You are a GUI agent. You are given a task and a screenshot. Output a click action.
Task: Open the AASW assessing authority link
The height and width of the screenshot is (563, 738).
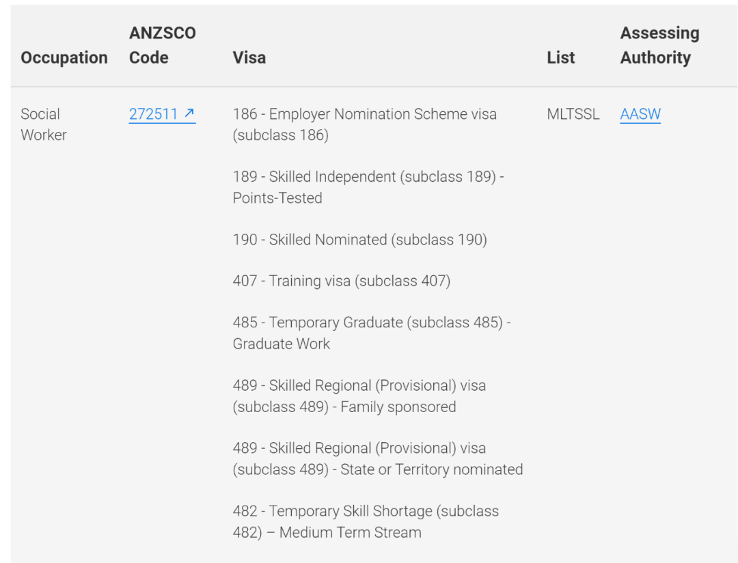click(640, 114)
